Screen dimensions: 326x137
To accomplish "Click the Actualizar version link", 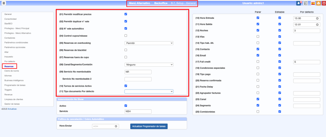I will coord(12,109).
